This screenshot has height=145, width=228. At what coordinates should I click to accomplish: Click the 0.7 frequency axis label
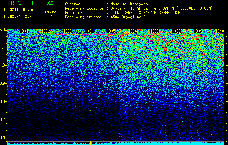tap(3, 120)
